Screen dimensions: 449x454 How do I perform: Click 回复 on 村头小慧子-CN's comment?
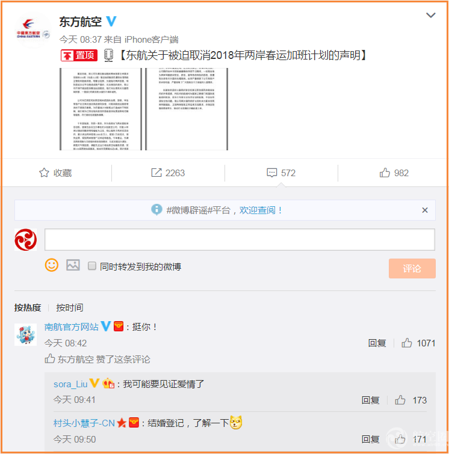tap(370, 439)
